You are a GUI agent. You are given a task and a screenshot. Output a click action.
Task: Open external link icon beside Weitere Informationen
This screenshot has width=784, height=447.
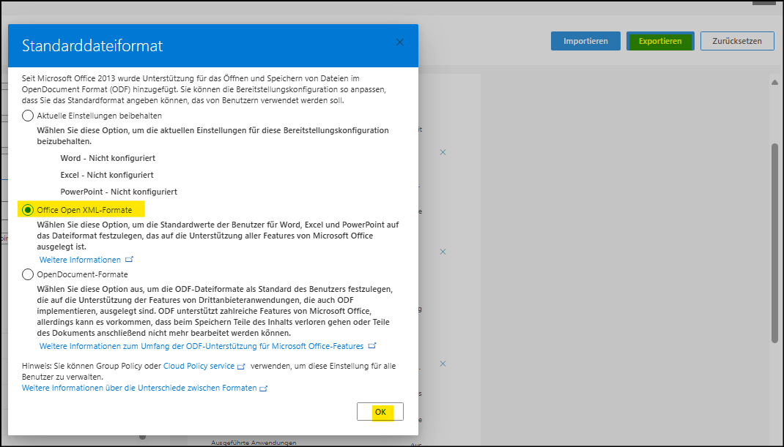coord(129,259)
